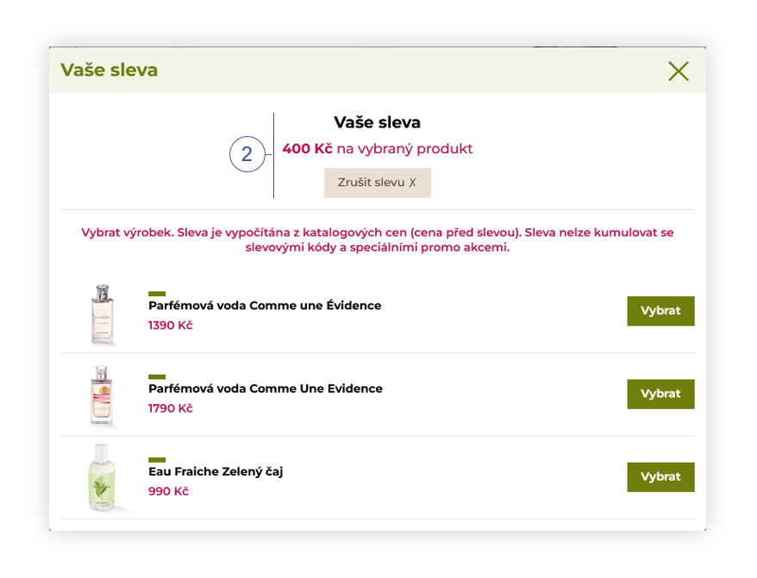The image size is (757, 578).
Task: Open thumbnail of 1790 Kč perfume bottle
Action: point(102,395)
